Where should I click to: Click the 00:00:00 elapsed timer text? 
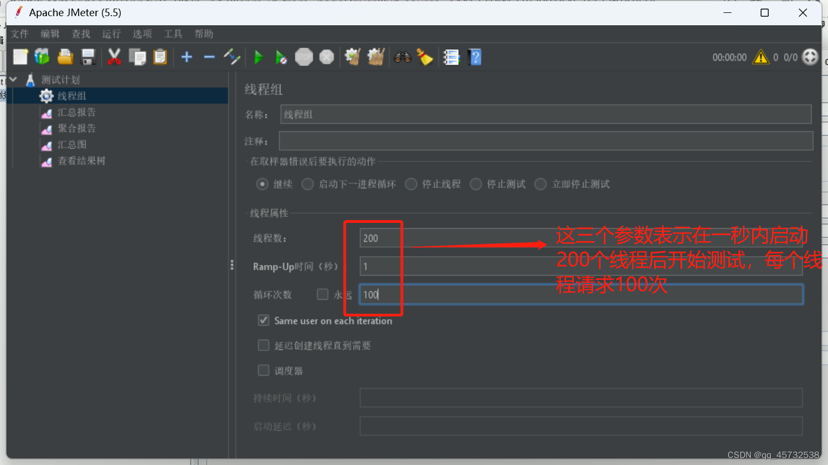click(x=729, y=57)
